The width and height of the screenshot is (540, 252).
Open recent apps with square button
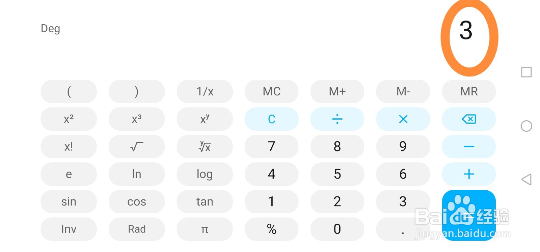tap(526, 72)
